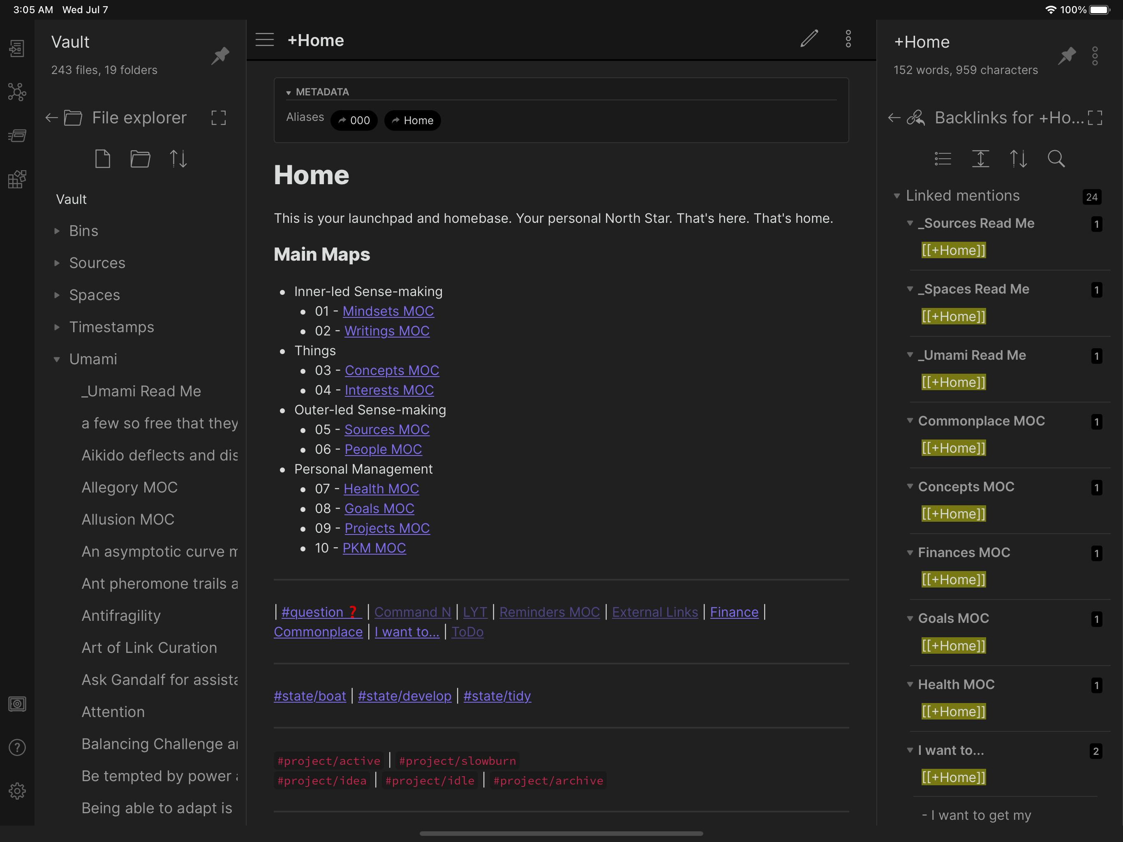Click the #project/archive tag
Viewport: 1123px width, 842px height.
[548, 781]
